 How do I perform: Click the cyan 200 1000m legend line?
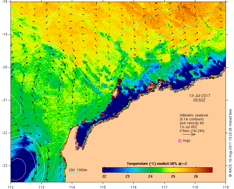tap(74, 173)
